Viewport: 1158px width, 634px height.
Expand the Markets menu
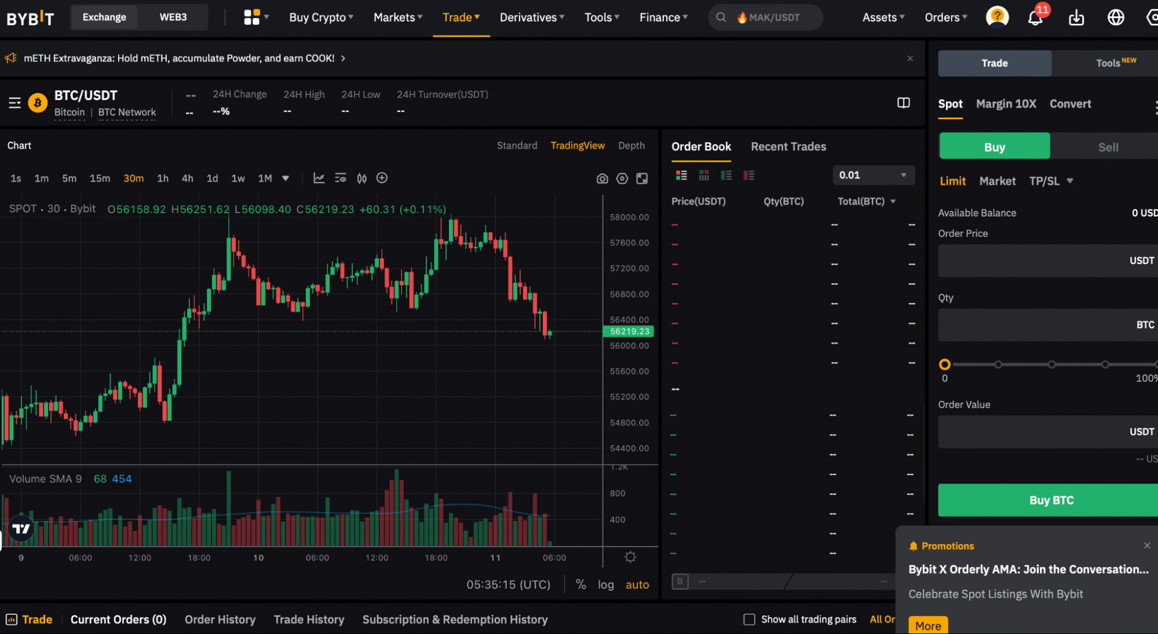point(398,17)
